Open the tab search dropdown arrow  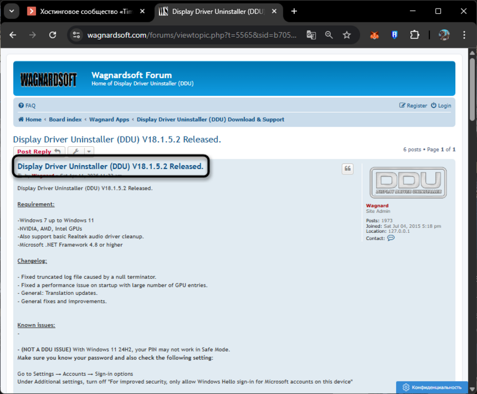coord(11,11)
